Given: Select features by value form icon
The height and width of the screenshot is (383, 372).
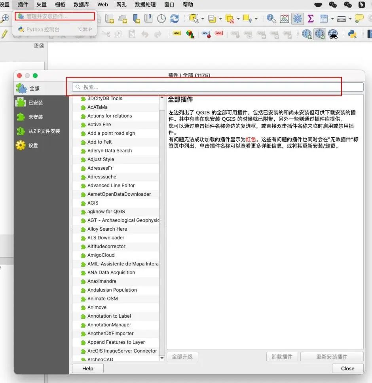Looking at the screenshot, I should (x=212, y=19).
